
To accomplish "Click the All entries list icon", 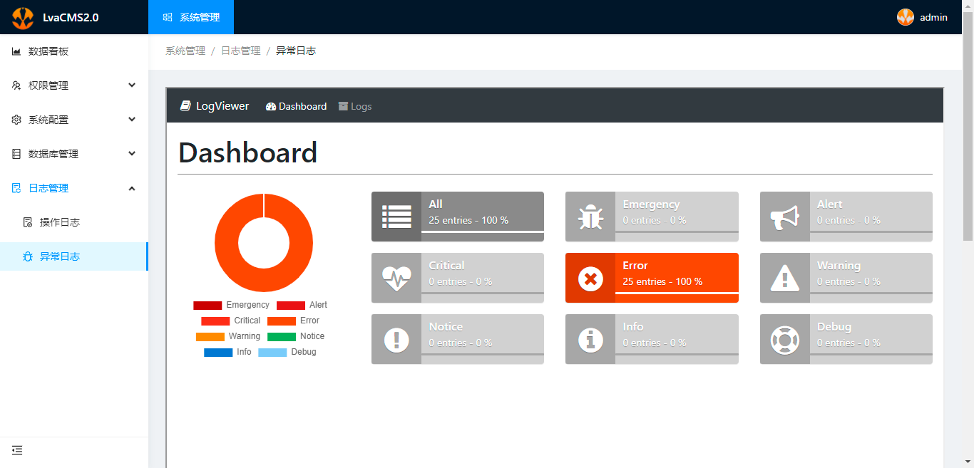I will (x=396, y=217).
